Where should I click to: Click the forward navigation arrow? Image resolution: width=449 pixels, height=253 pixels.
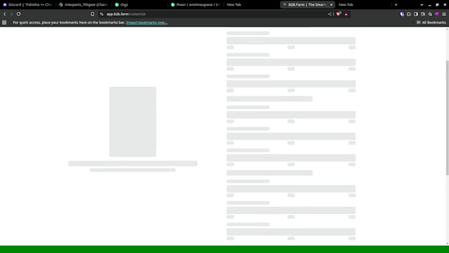(x=11, y=14)
